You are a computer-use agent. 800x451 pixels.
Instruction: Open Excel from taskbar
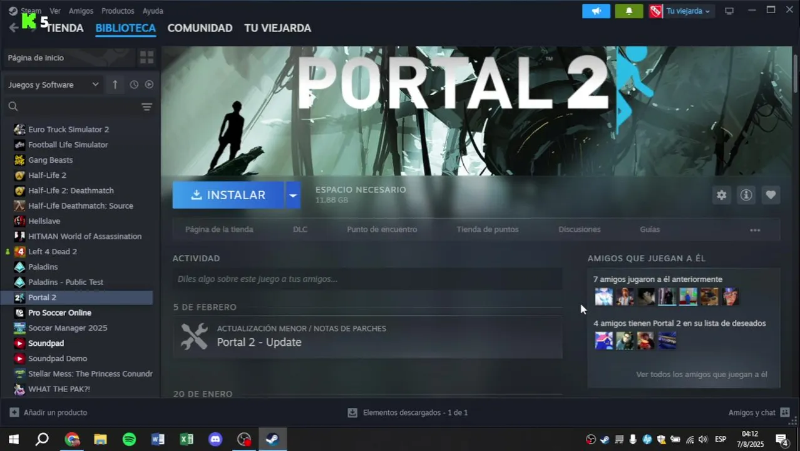point(187,439)
